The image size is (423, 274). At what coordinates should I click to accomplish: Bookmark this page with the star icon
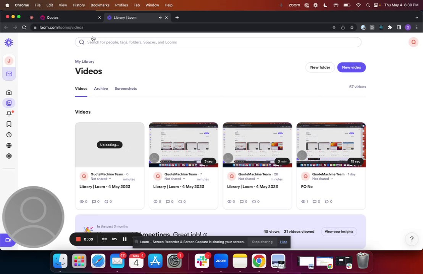coord(352,27)
